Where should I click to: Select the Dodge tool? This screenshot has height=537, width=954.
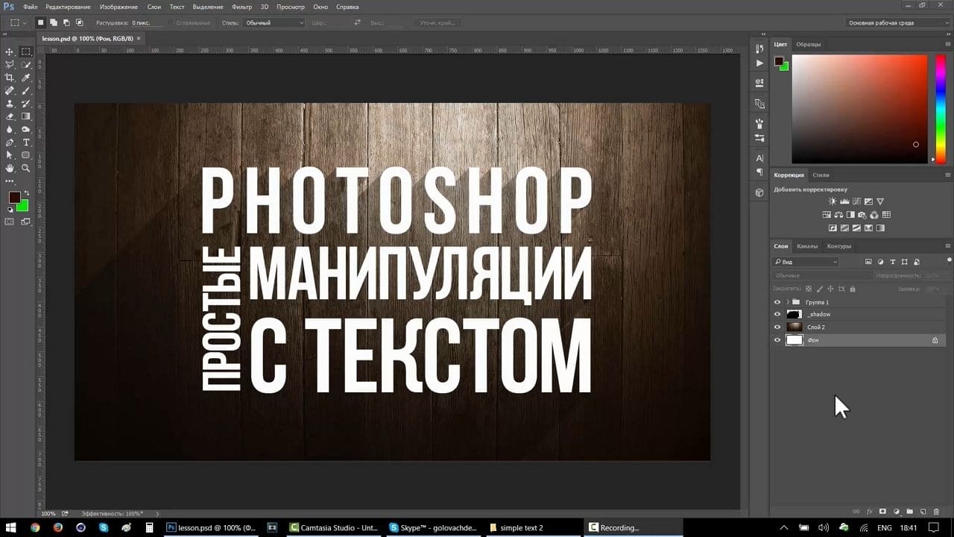tap(26, 129)
